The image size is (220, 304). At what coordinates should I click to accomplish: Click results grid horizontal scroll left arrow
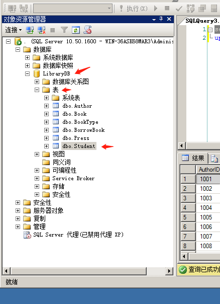click(184, 256)
